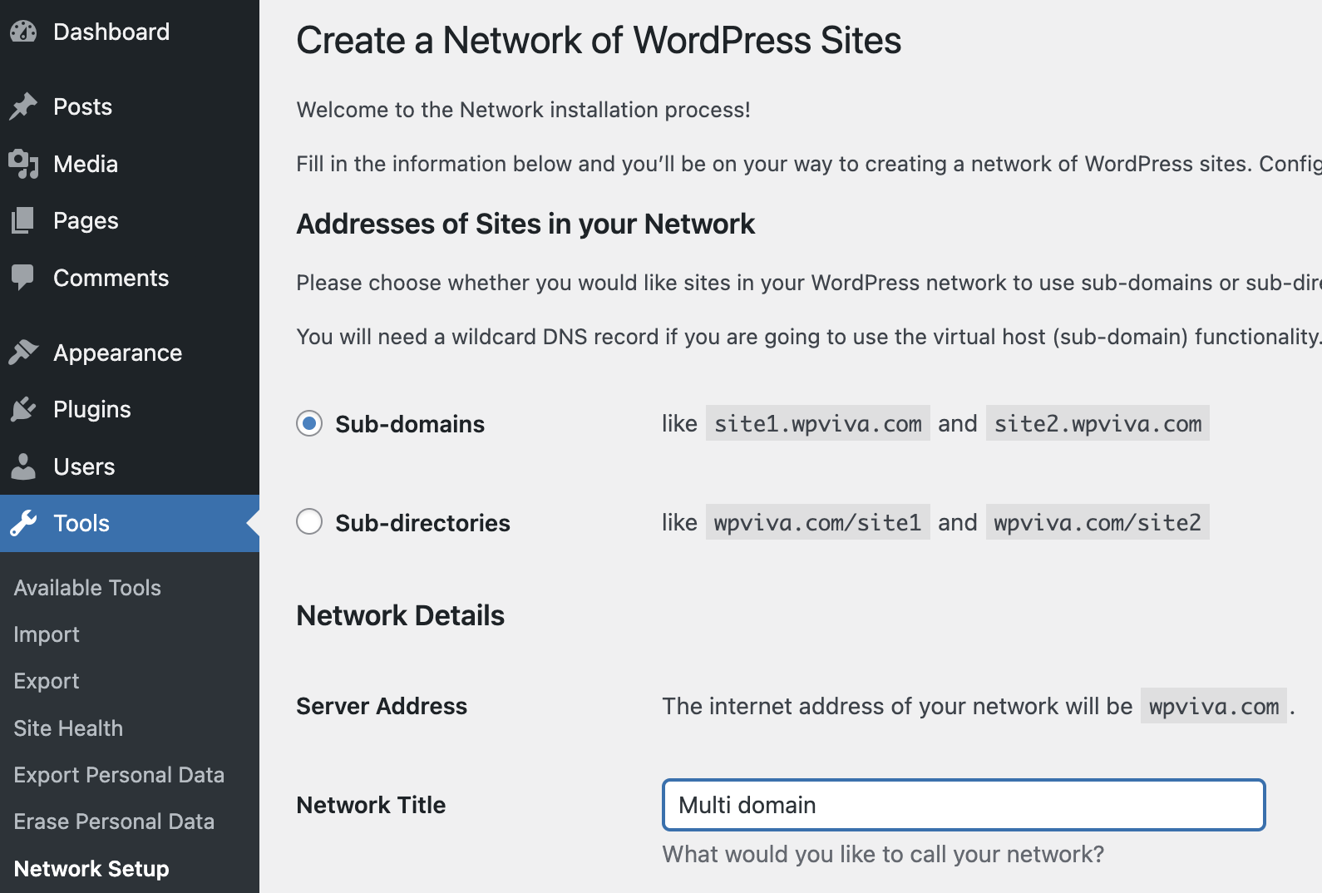Screen dimensions: 1322x893
Task: Click the Network Details heading
Action: 401,615
